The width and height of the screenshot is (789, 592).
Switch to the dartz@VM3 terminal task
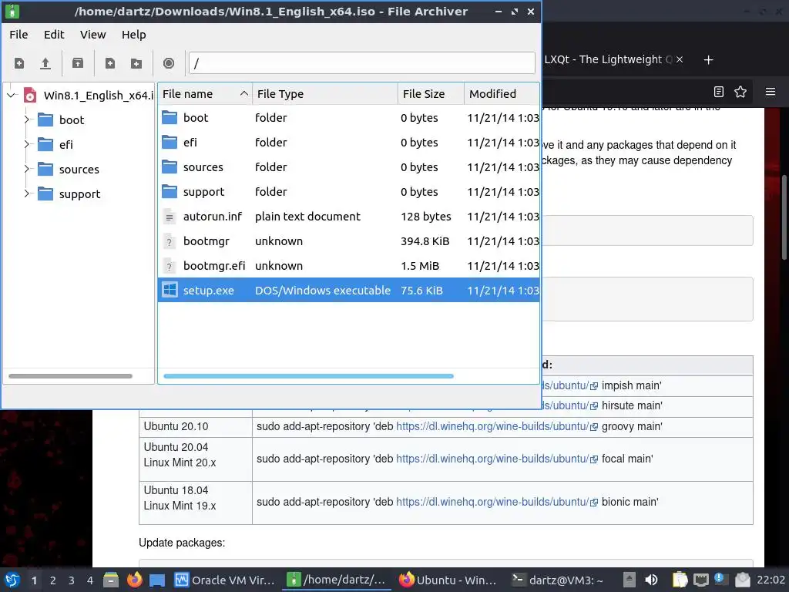pyautogui.click(x=558, y=580)
